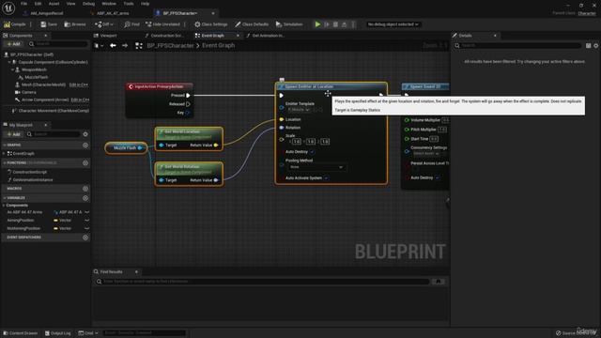
Task: Navigate back in graph history
Action: pyautogui.click(x=113, y=46)
